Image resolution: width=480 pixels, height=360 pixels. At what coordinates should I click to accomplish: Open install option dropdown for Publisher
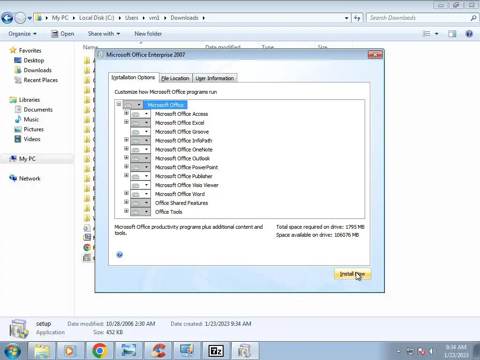coord(141,176)
